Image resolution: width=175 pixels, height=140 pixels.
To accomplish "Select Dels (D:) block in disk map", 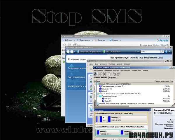I will point(108,133).
